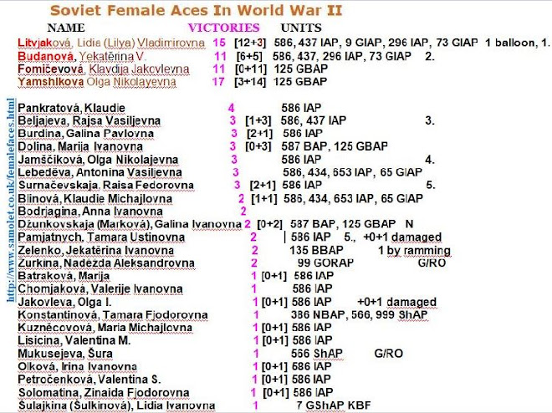The height and width of the screenshot is (413, 552).
Task: Click the '1 by ramming' note for Zelenko
Action: [x=414, y=251]
